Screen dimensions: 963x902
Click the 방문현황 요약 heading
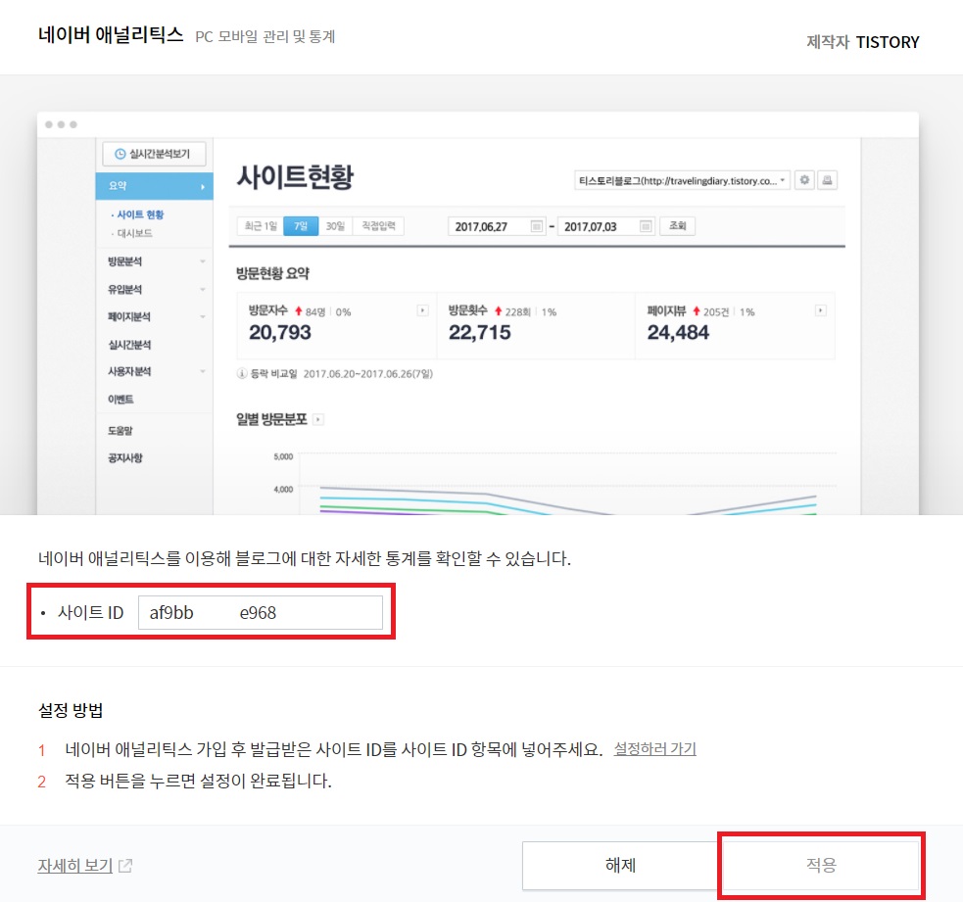[x=272, y=273]
